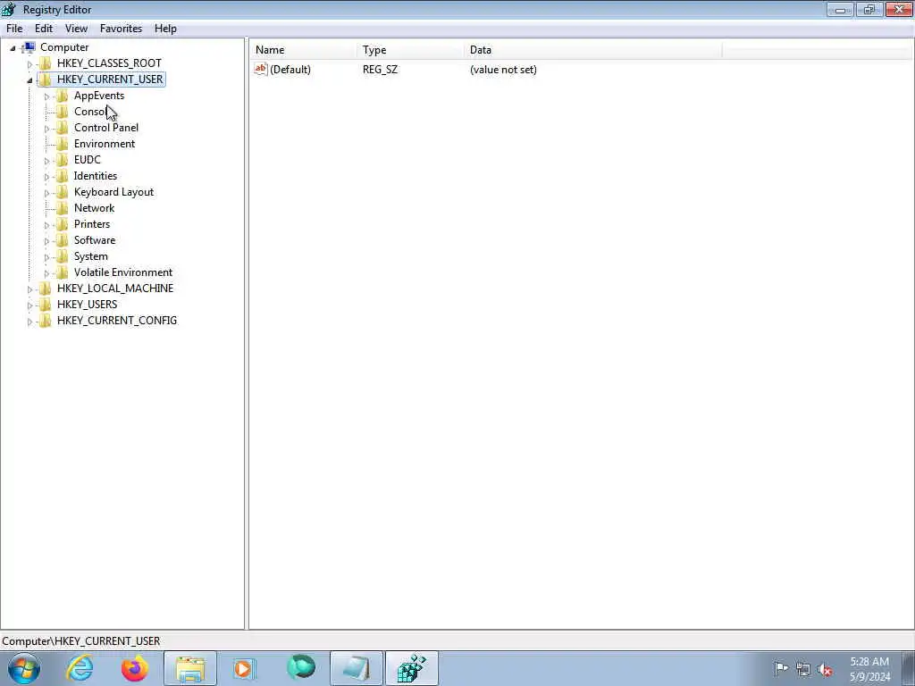Viewport: 915px width, 686px height.
Task: Sort values by the Name column header
Action: point(304,50)
